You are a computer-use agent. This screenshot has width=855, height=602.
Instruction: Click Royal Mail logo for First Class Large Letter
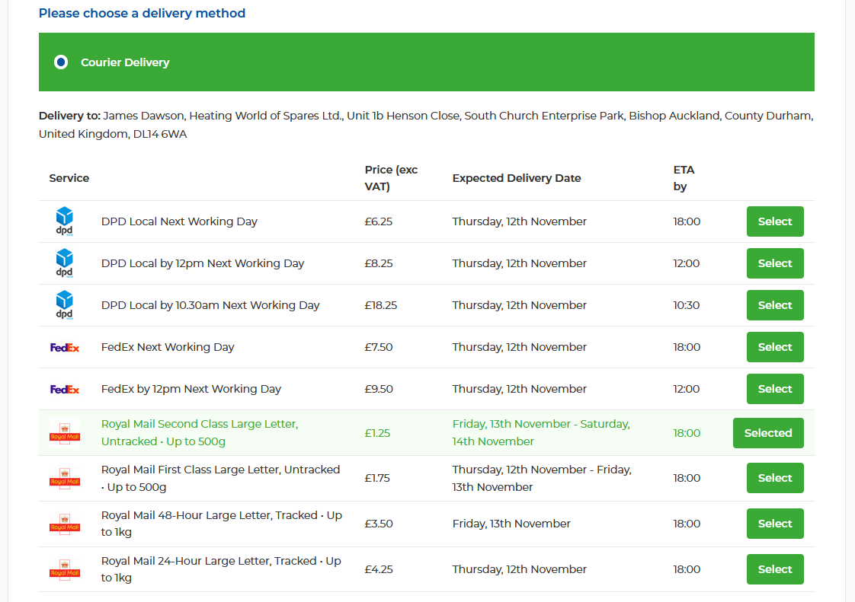[x=64, y=478]
